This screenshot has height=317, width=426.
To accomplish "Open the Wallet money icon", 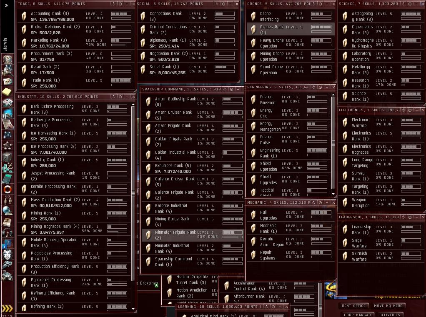I will (8, 167).
